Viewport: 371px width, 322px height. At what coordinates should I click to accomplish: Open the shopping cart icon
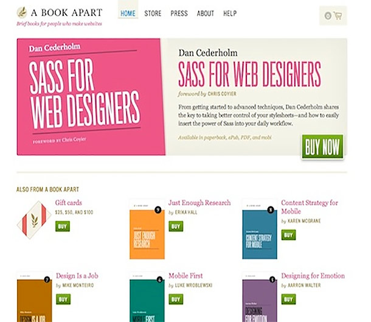(338, 16)
